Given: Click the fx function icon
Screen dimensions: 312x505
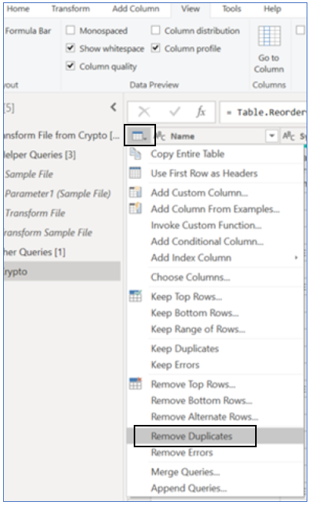Looking at the screenshot, I should tap(201, 112).
